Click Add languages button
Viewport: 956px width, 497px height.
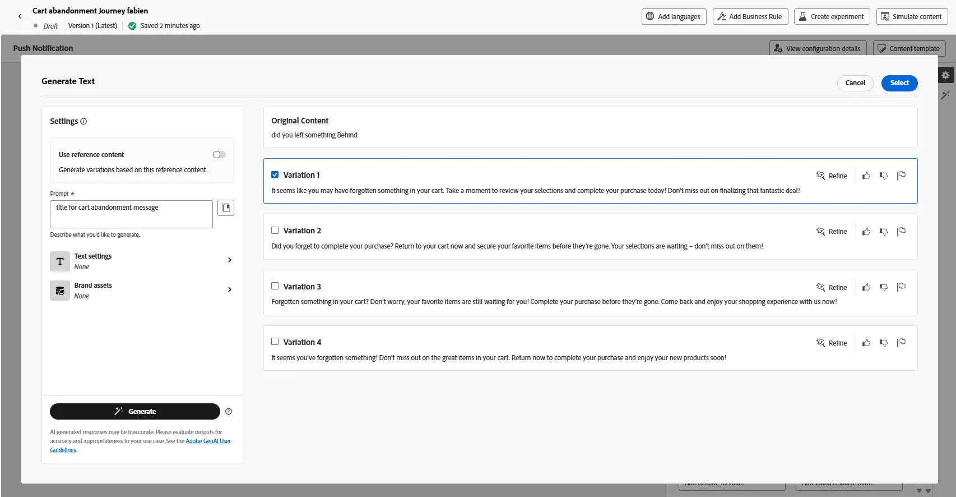pyautogui.click(x=674, y=17)
